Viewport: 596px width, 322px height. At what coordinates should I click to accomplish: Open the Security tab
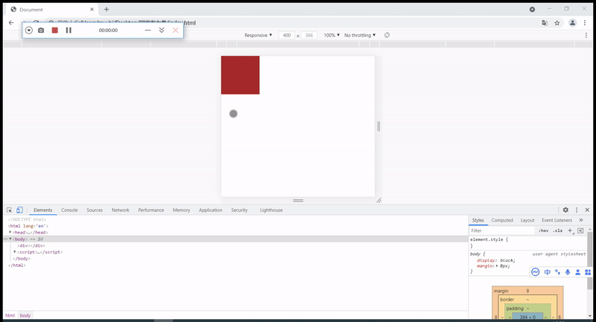click(x=239, y=210)
